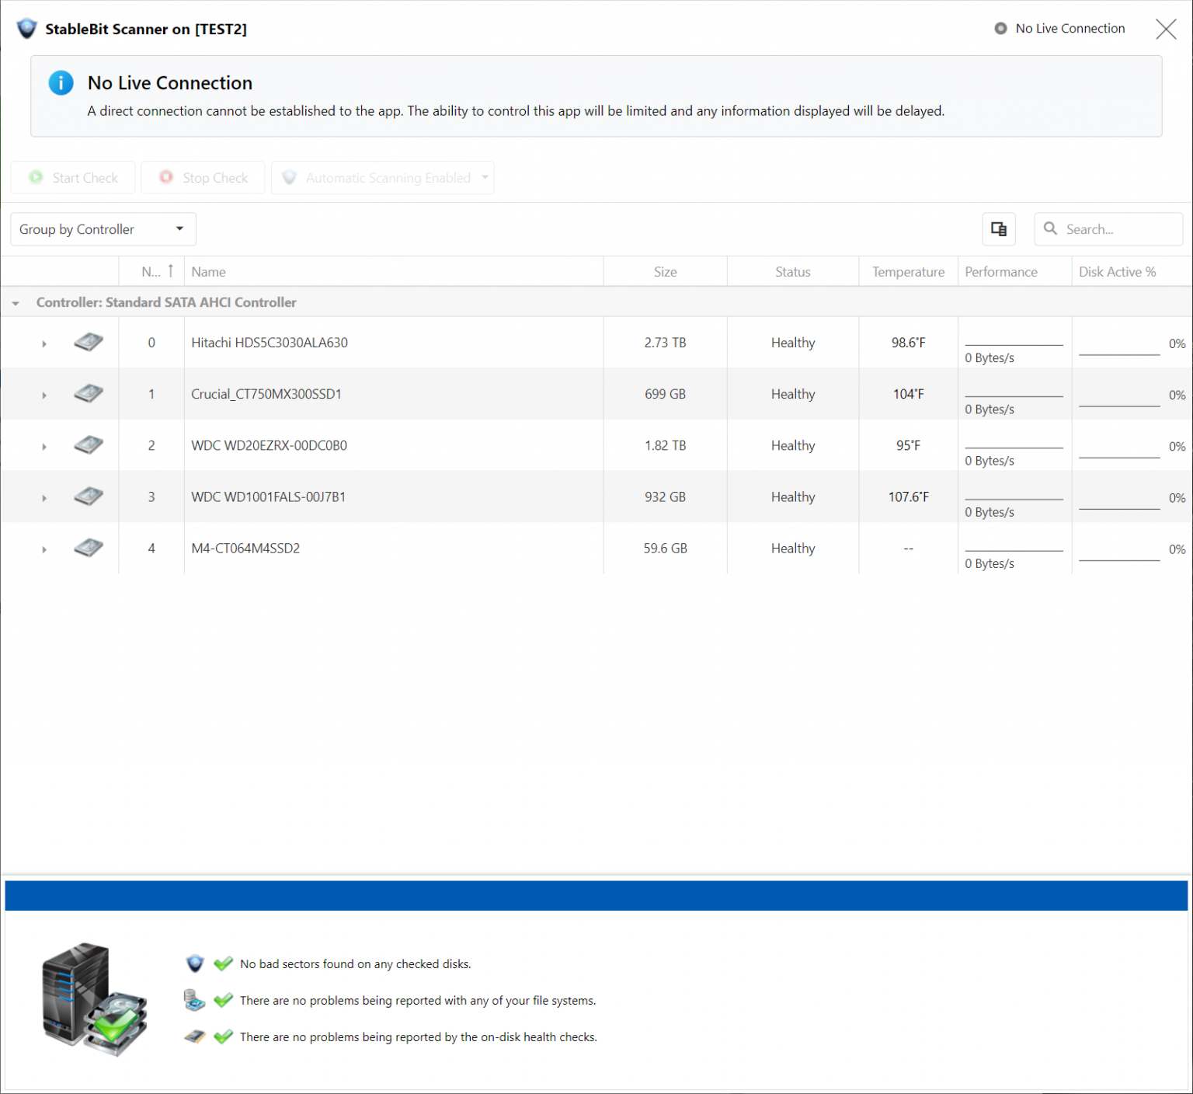Screen dimensions: 1193x1094
Task: Click the Start Check button
Action: pos(72,177)
